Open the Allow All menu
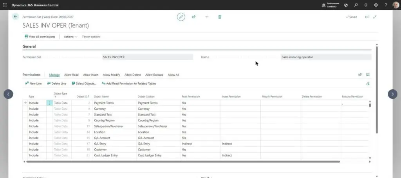401x178 pixels. point(173,75)
